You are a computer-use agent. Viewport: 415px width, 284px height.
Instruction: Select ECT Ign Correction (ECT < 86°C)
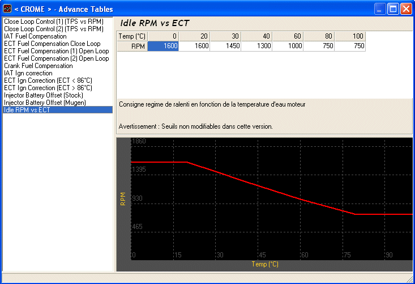click(x=48, y=80)
